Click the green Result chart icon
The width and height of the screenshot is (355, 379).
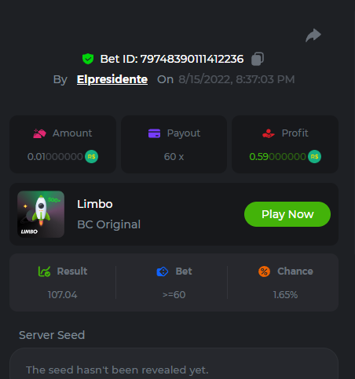tap(44, 271)
